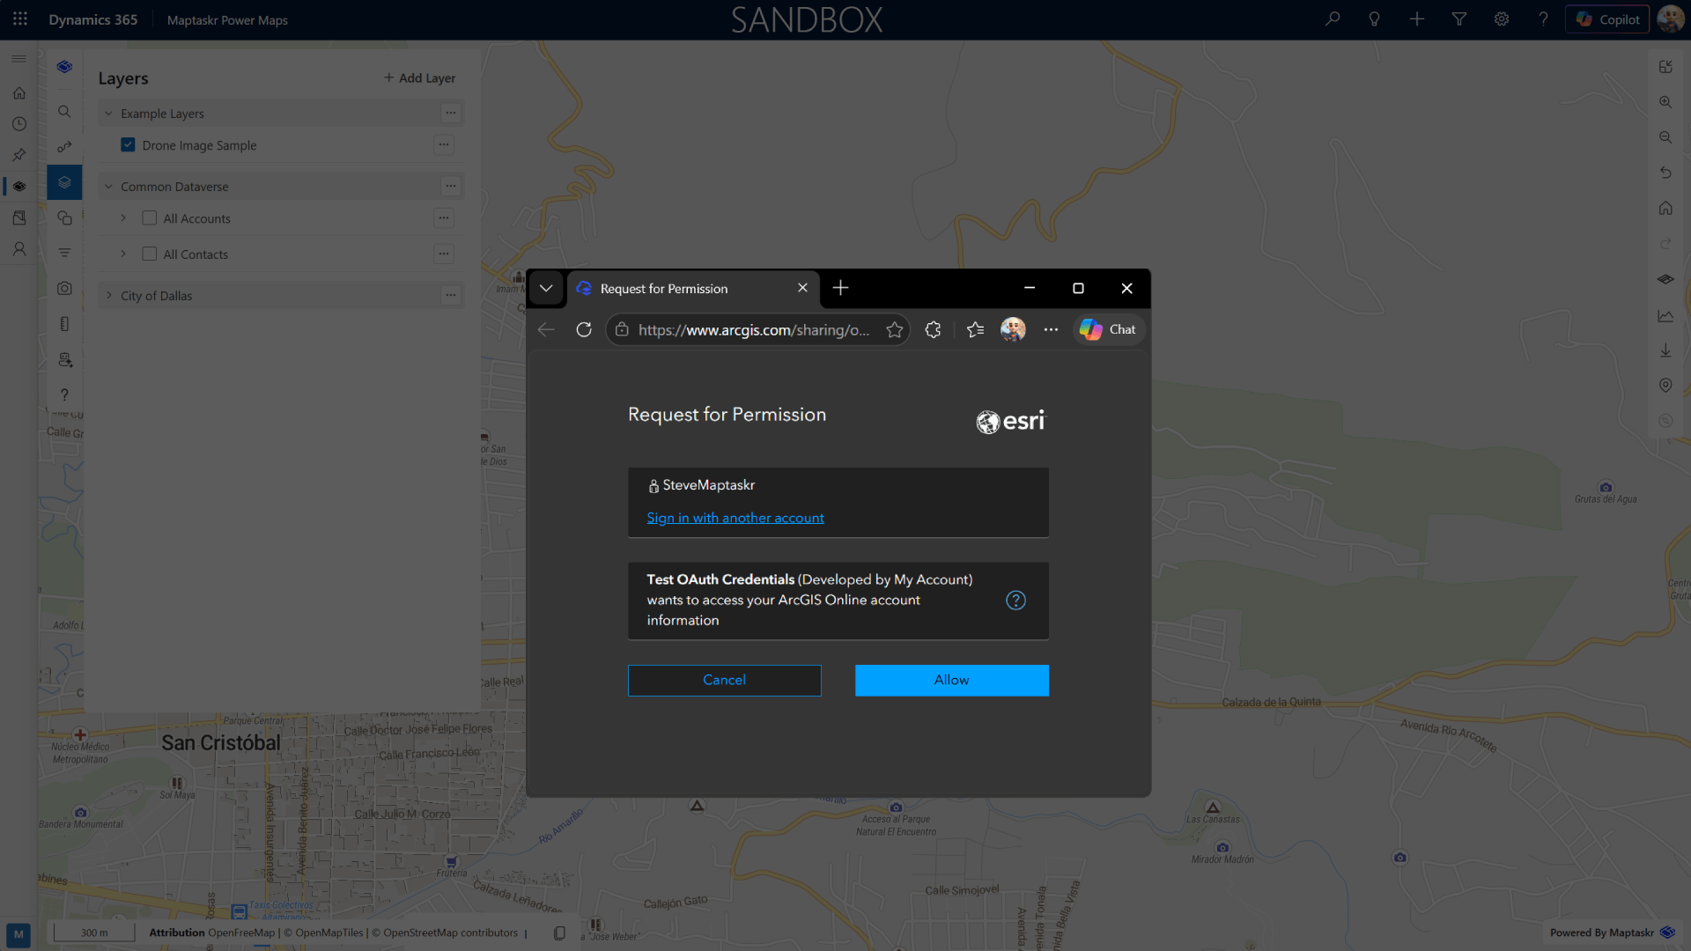1691x951 pixels.
Task: Refresh the ArcGIS page
Action: pyautogui.click(x=584, y=329)
